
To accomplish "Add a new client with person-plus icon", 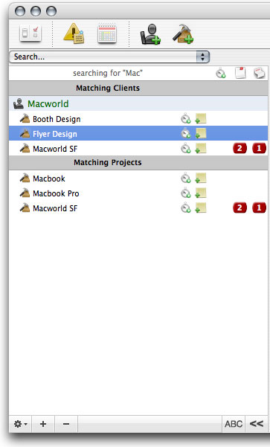I will tap(150, 34).
